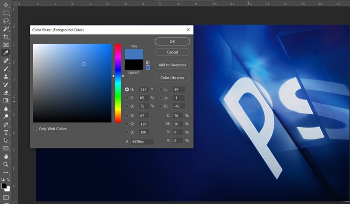Click the out-of-gamut cube warning icon
This screenshot has width=350, height=204.
click(147, 62)
